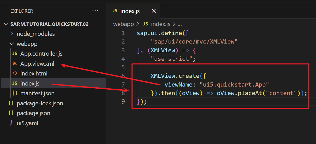Click the Explorer more actions ellipsis

click(95, 11)
